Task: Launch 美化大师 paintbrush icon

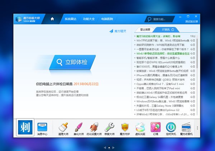Action: pos(78,129)
